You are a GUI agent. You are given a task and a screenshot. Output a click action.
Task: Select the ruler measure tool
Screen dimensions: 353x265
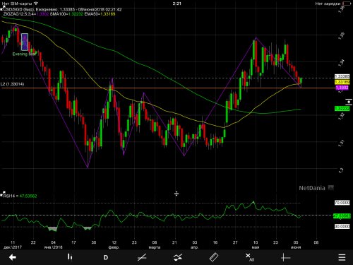(214, 257)
